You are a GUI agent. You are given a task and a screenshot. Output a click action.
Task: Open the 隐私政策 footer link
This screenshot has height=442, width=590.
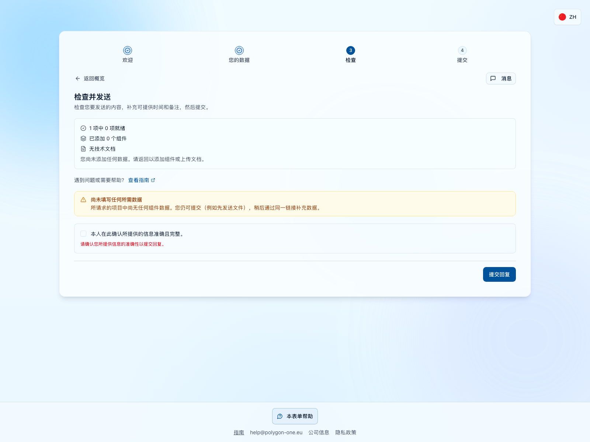346,432
